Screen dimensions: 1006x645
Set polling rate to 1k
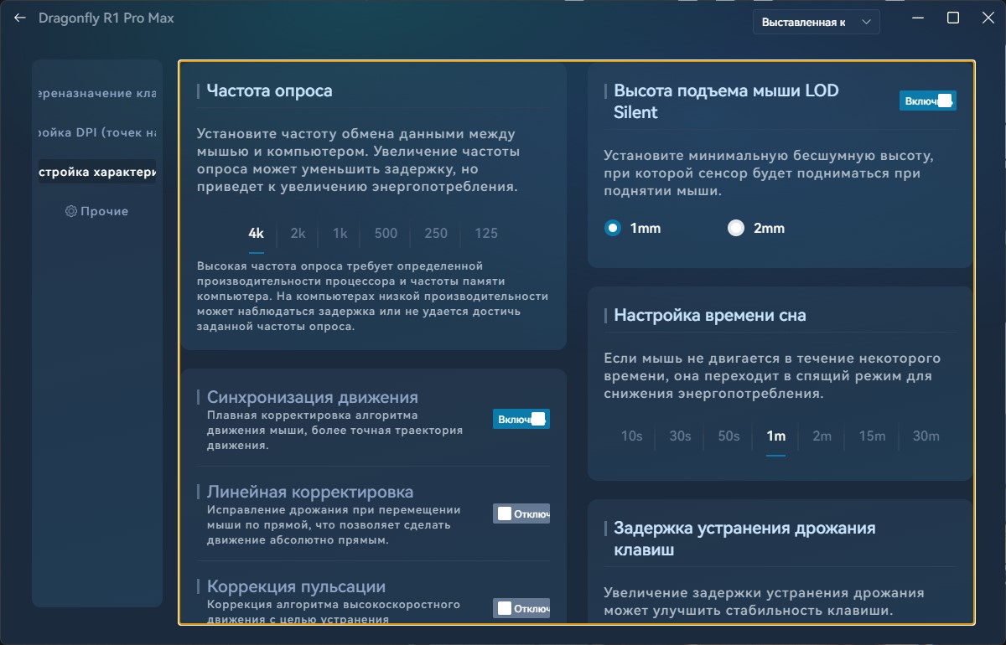(340, 234)
